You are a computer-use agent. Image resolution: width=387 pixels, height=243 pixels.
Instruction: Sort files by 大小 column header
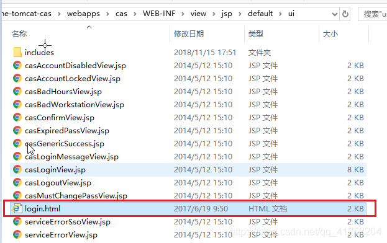tap(330, 33)
